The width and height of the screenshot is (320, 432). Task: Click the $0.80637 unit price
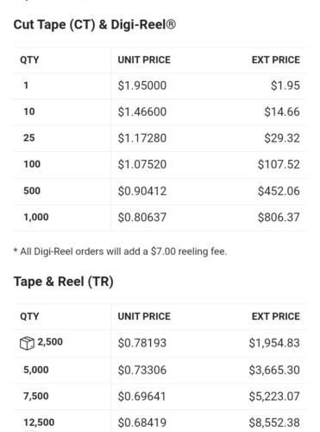pyautogui.click(x=142, y=217)
